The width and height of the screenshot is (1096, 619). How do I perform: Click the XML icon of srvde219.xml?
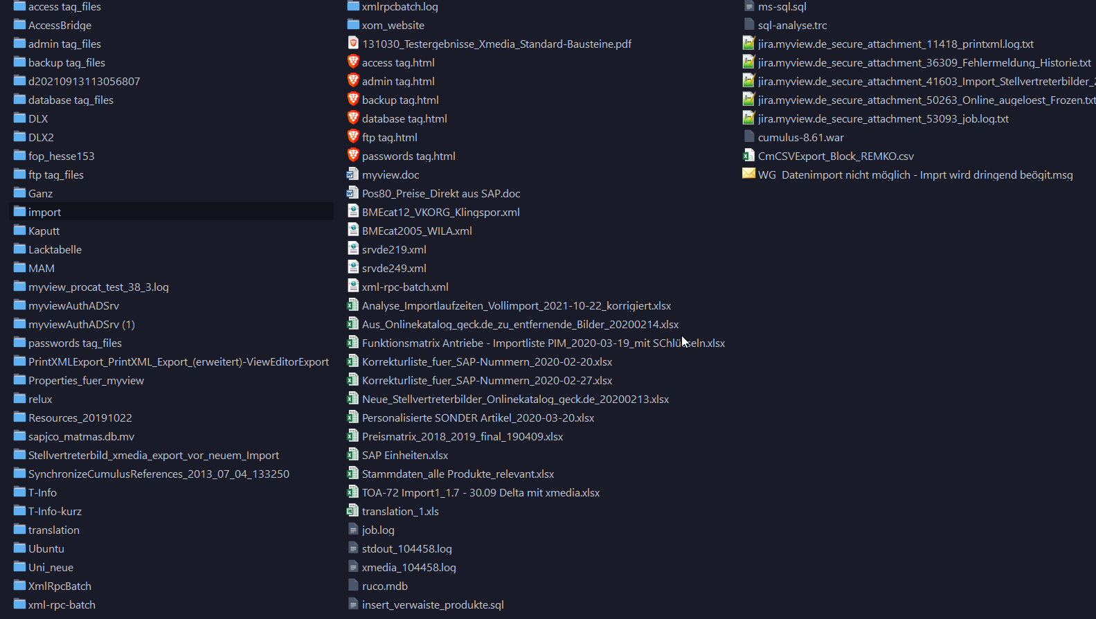pyautogui.click(x=353, y=249)
